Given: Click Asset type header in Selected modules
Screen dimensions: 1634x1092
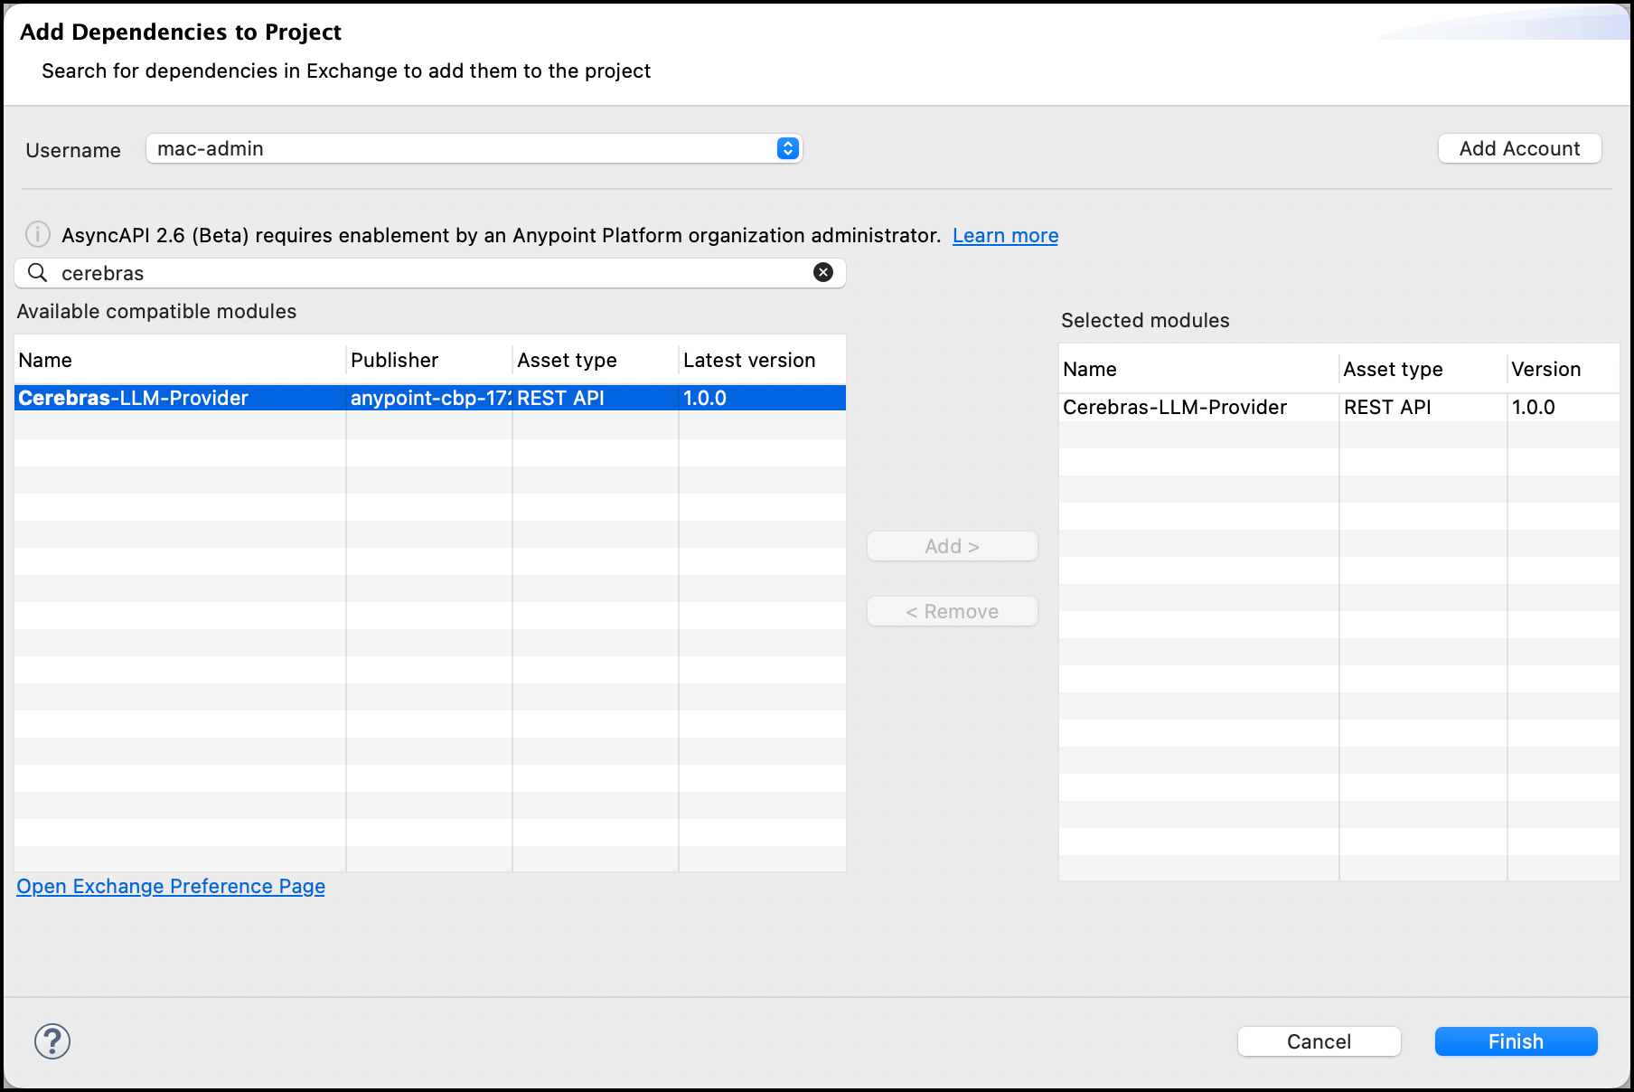Looking at the screenshot, I should (1423, 369).
